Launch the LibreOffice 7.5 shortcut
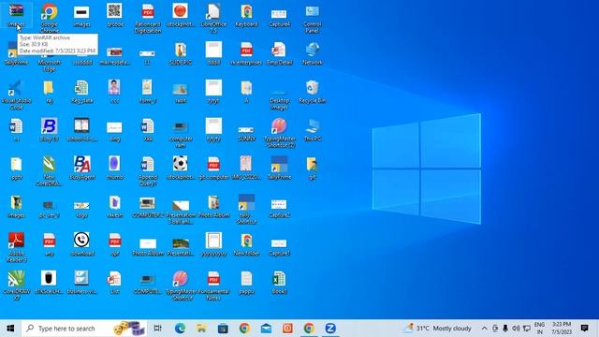Viewport: 599px width, 337px height. [x=213, y=19]
